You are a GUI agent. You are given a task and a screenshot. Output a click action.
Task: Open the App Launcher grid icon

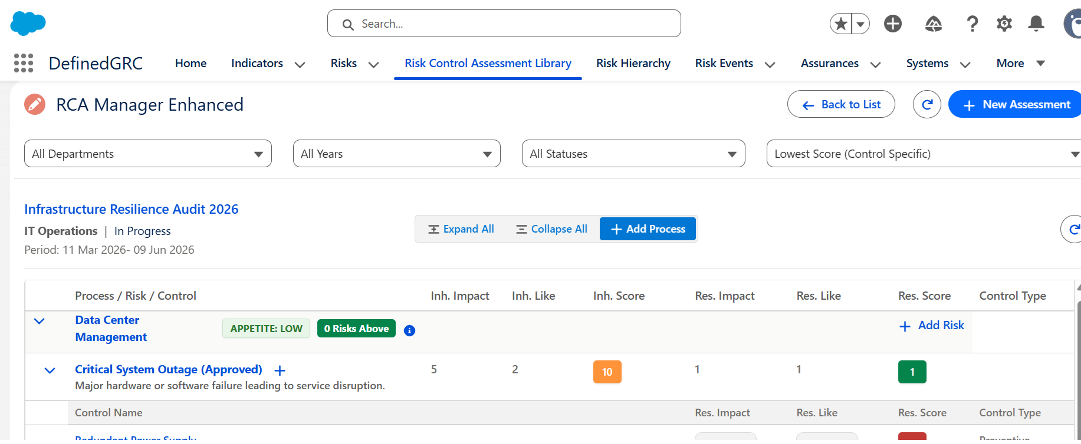click(24, 63)
